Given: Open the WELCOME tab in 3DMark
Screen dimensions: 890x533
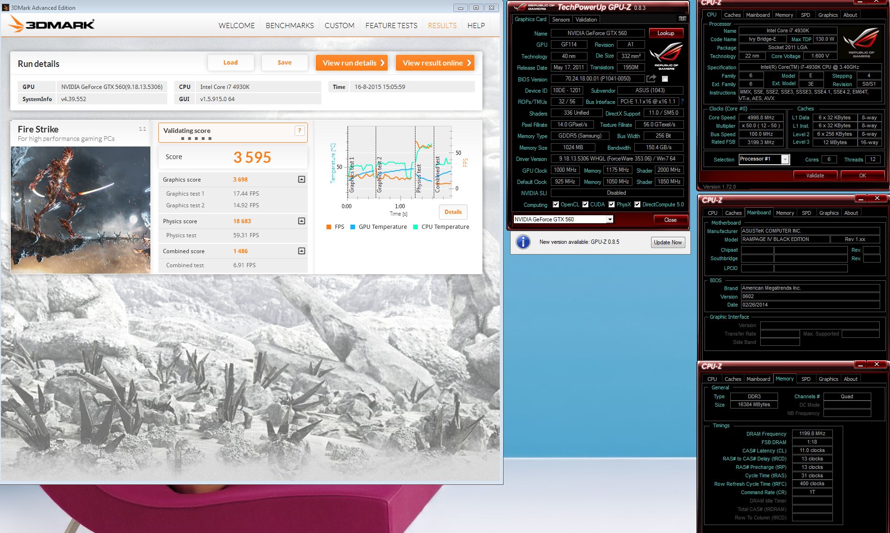Looking at the screenshot, I should click(237, 25).
